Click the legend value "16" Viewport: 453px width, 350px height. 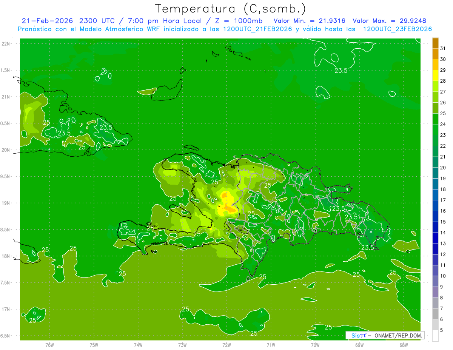coord(443,211)
